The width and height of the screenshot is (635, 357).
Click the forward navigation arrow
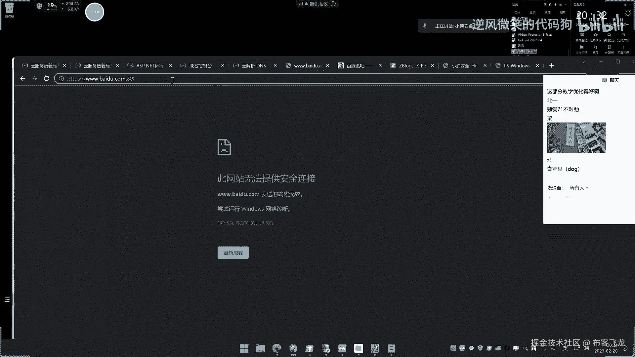(x=34, y=78)
